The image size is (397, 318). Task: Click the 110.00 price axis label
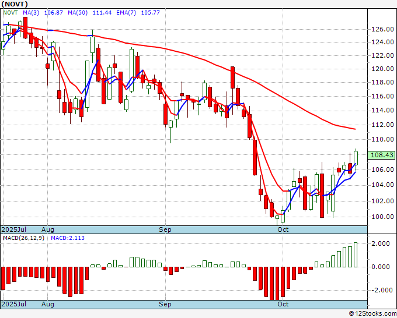(x=382, y=139)
